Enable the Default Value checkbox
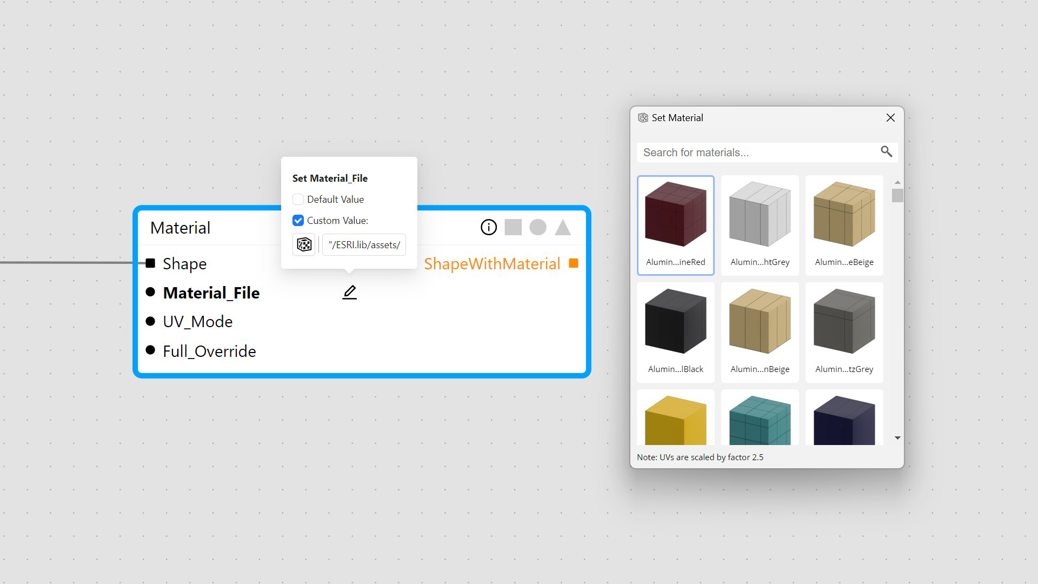This screenshot has height=584, width=1038. click(298, 199)
